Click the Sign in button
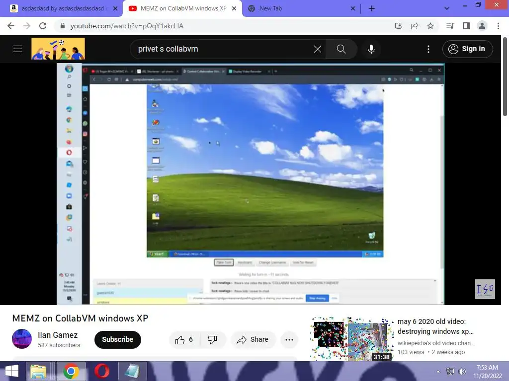Screen dimensions: 509x381 point(467,49)
